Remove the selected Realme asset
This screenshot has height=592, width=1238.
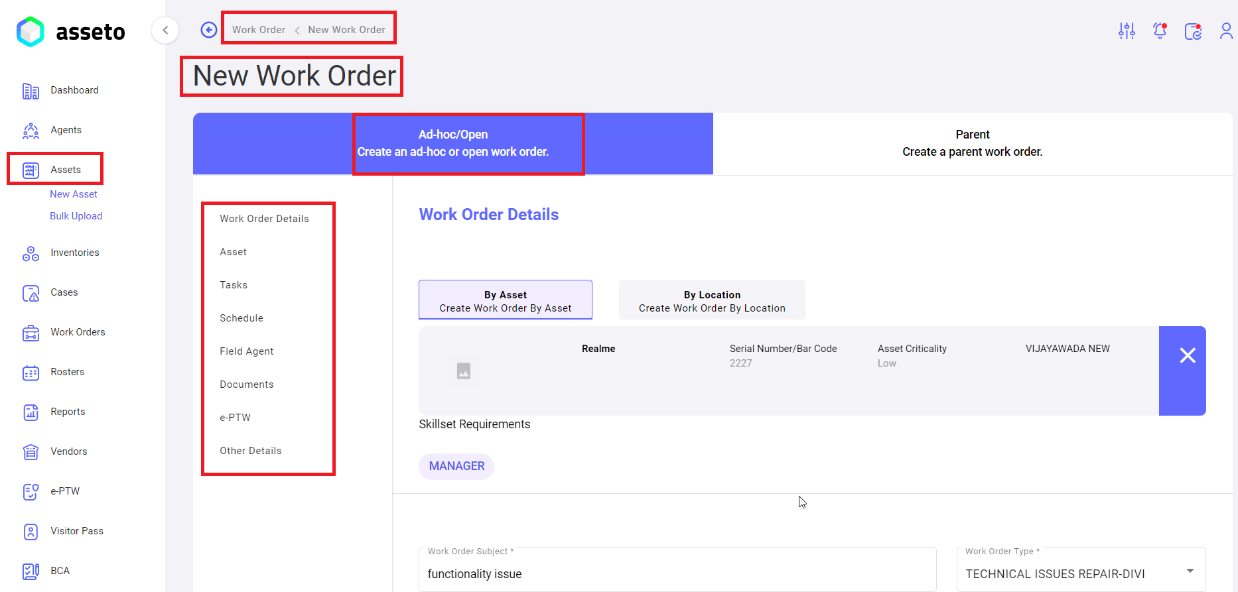click(x=1187, y=356)
